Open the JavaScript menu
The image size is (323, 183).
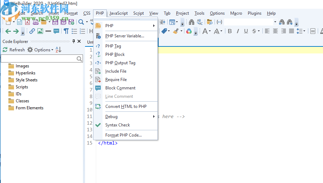[x=118, y=13]
